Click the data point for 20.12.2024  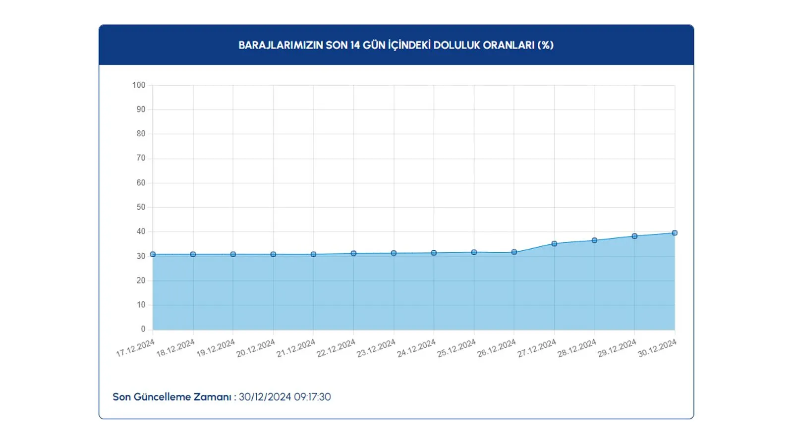(x=273, y=254)
